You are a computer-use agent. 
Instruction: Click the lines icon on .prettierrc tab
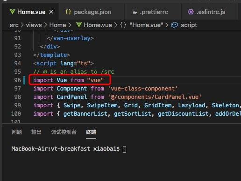[135, 12]
